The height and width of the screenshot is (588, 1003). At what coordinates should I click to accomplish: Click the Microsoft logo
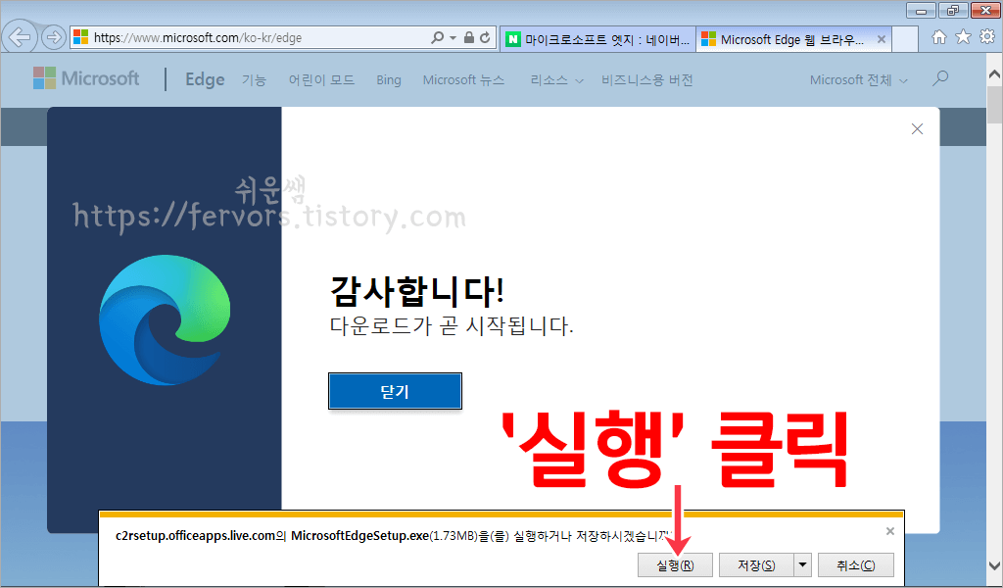coord(86,78)
